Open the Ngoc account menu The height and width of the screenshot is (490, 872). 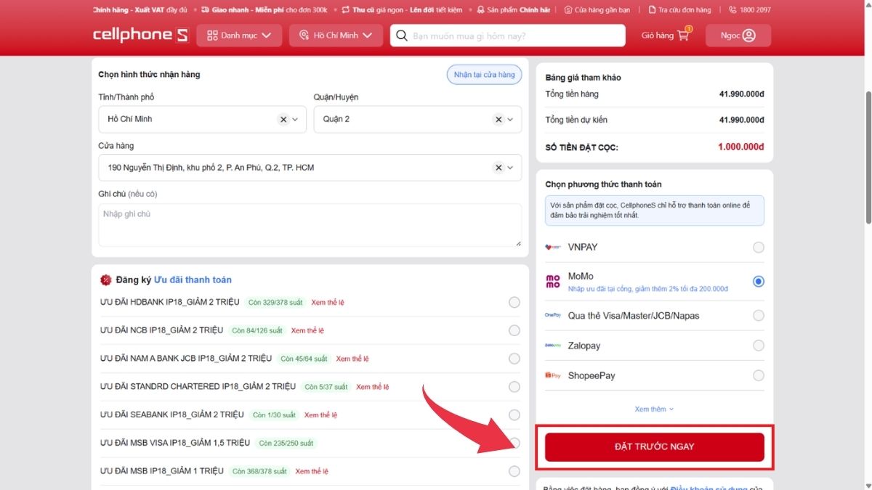coord(738,36)
